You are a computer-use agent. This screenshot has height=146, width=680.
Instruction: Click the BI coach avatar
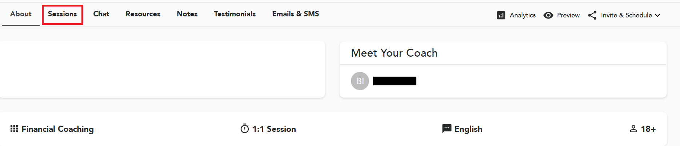(360, 81)
